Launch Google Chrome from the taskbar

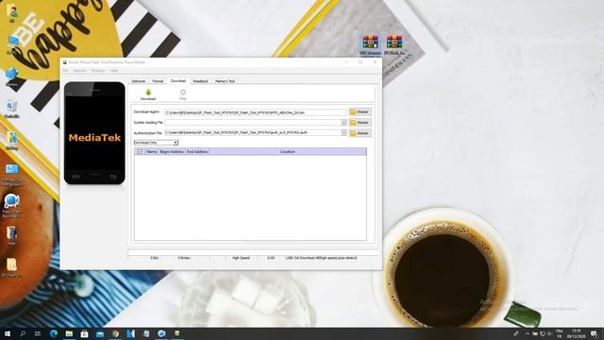tap(115, 333)
